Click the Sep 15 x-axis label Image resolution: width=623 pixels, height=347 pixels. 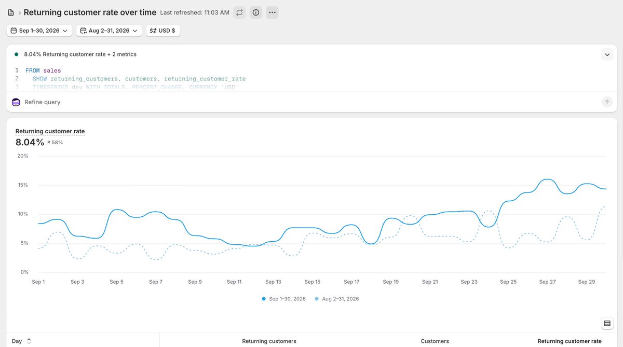tap(313, 282)
